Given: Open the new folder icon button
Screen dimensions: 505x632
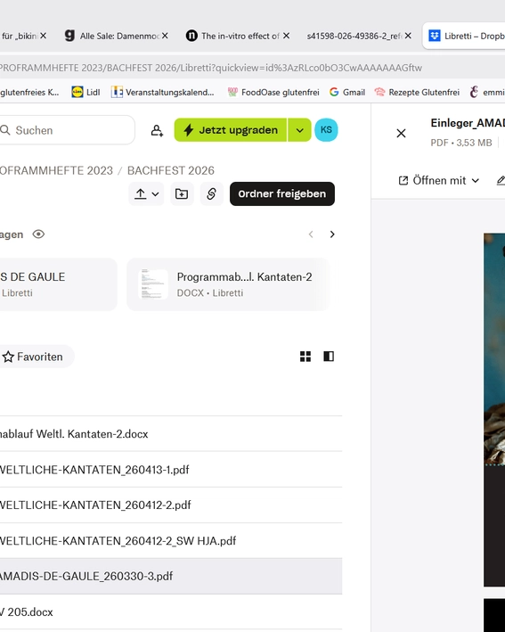Looking at the screenshot, I should pos(182,193).
